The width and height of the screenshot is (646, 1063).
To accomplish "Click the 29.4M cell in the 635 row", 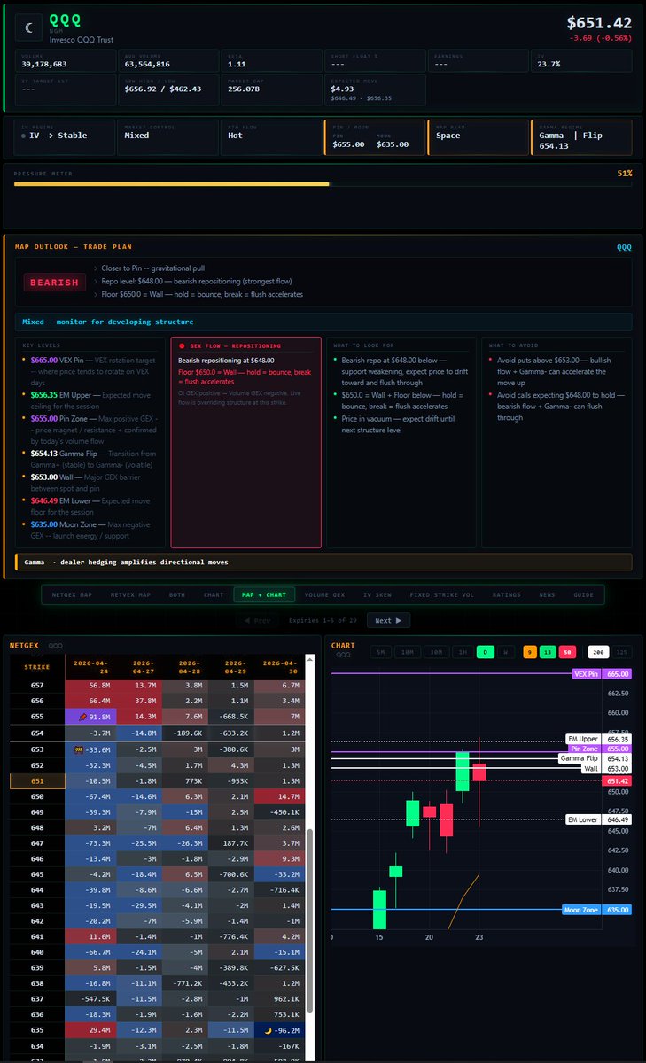I will 90,1031.
